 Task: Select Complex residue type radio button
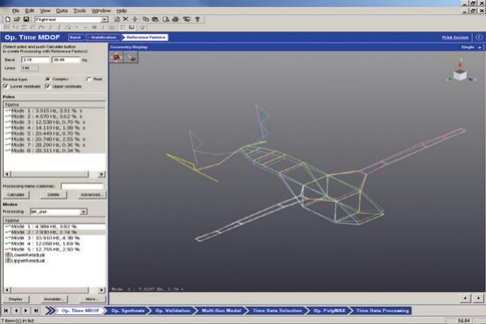47,79
